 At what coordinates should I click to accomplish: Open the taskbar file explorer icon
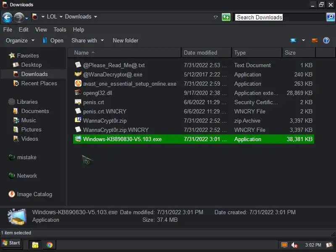(35, 245)
